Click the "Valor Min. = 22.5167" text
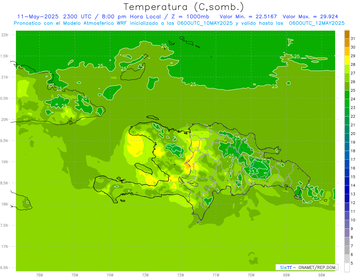The image size is (361, 279). [248, 16]
